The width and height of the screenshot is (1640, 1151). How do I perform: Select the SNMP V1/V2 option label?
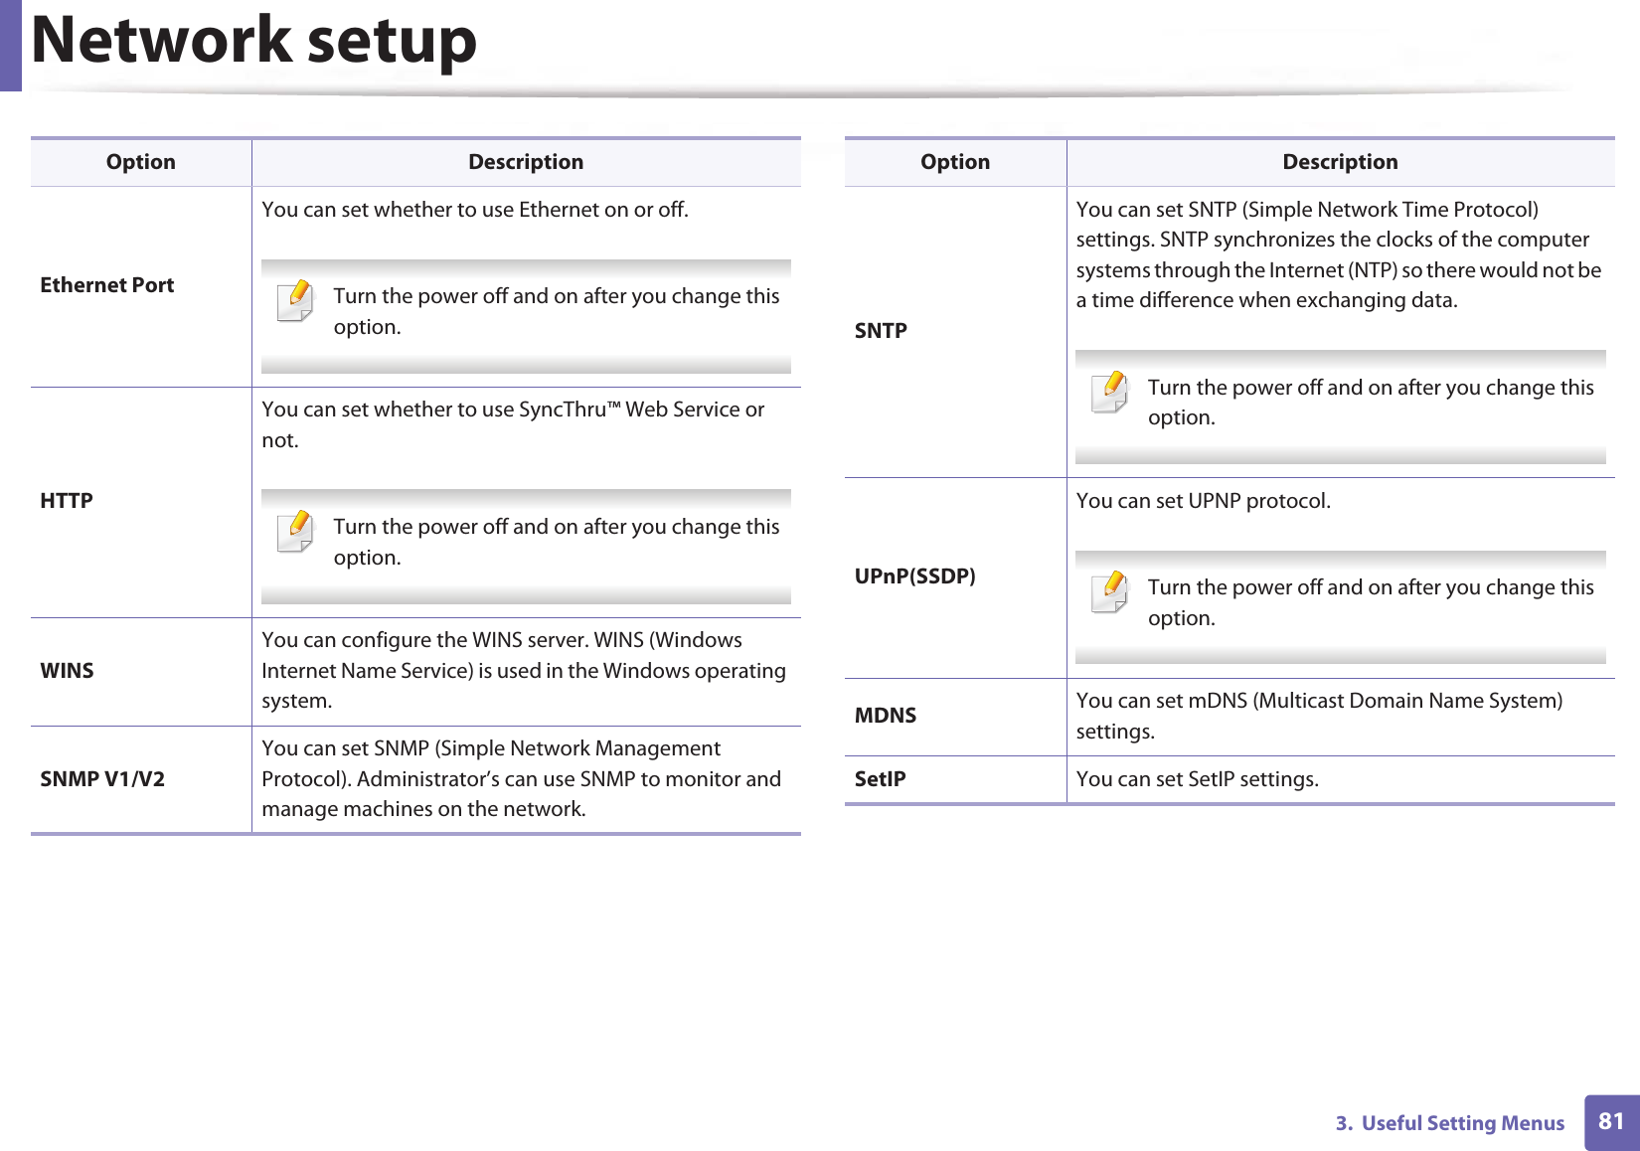[x=102, y=779]
